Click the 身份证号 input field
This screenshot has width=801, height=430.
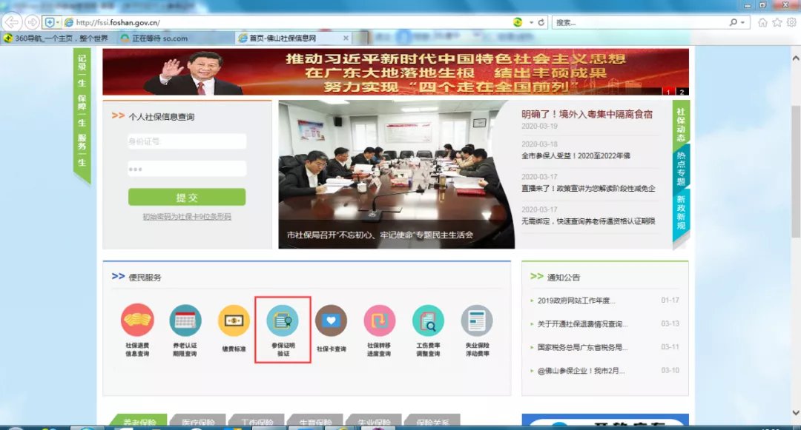click(x=187, y=141)
